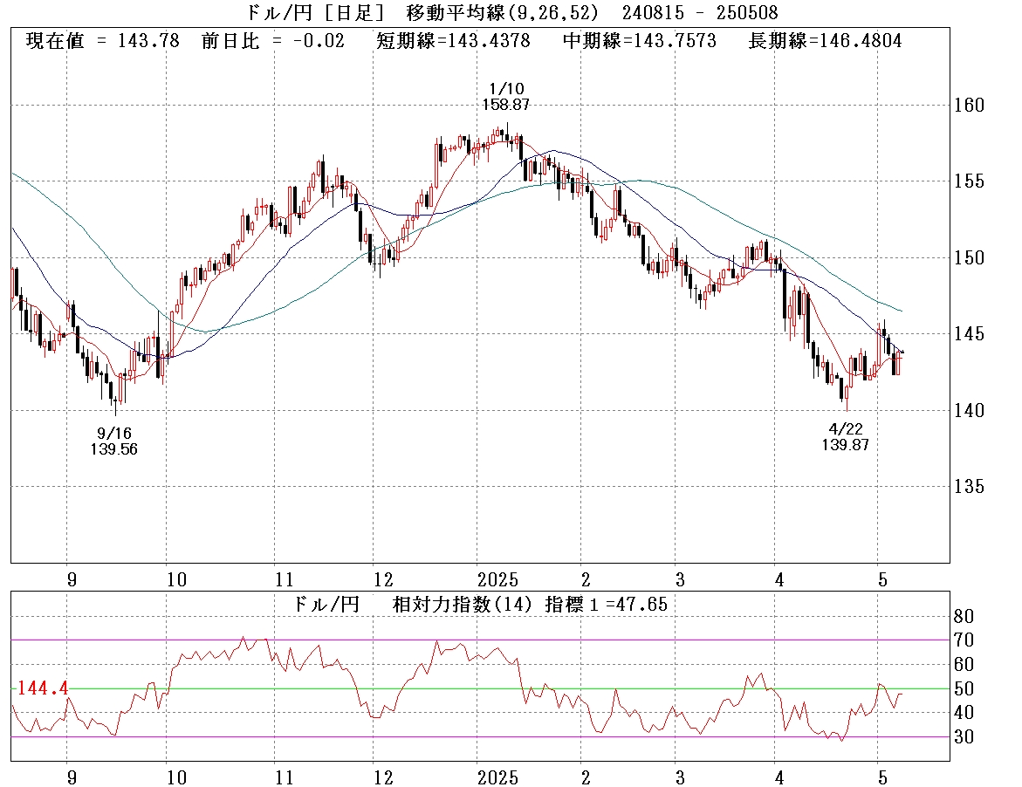Click the 70 label on RSI axis
The height and width of the screenshot is (787, 1022).
(x=964, y=640)
